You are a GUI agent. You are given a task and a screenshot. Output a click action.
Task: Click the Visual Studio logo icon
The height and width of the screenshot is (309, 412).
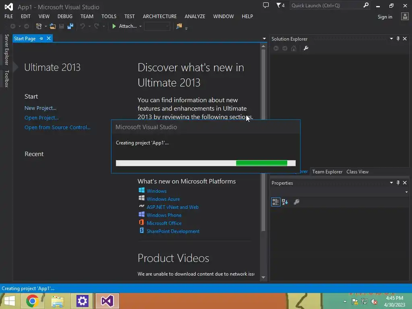coord(9,7)
